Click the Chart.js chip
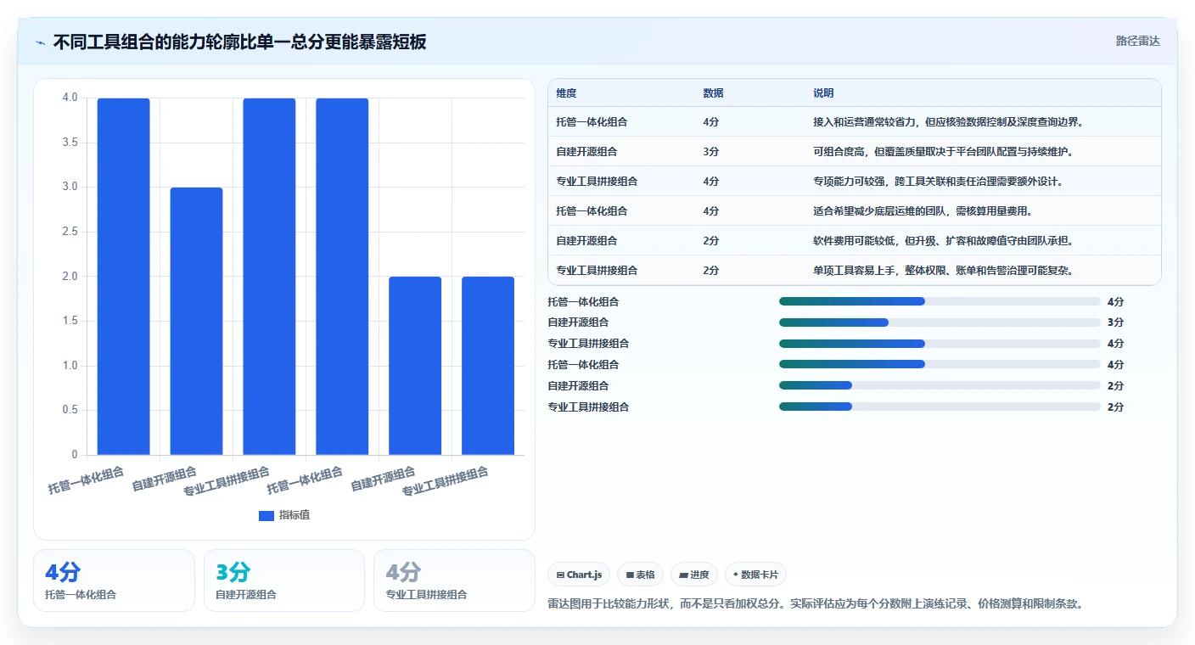Screen dimensions: 1195x645 tap(579, 575)
